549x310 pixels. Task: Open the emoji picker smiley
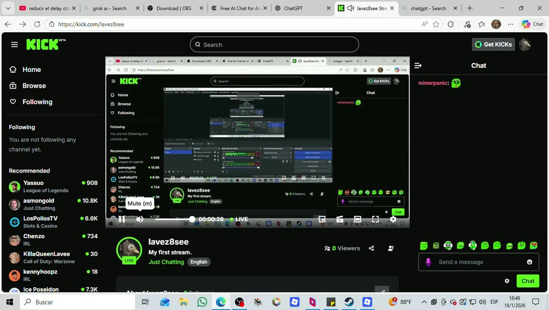pyautogui.click(x=530, y=262)
